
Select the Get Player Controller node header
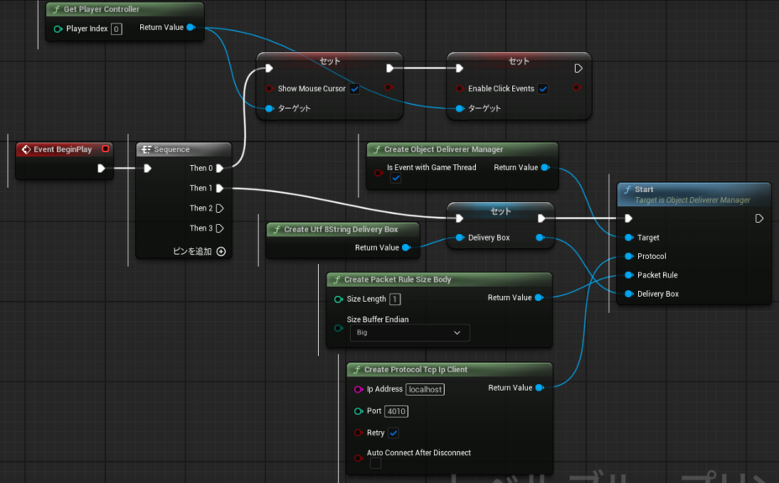coord(125,9)
